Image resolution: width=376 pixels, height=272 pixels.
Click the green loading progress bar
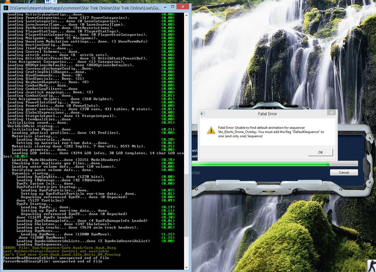(x=260, y=164)
